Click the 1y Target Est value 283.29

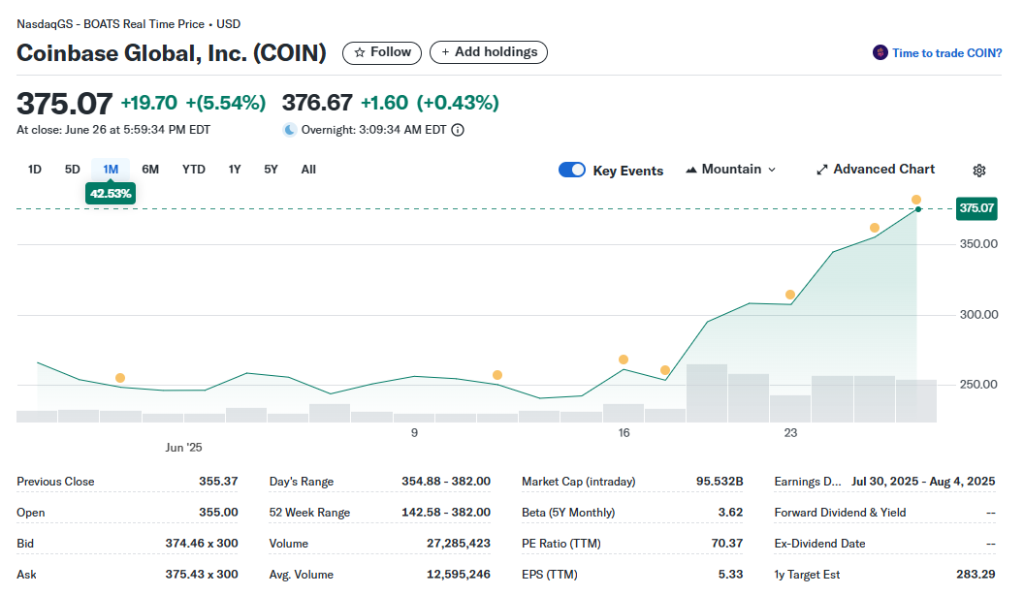tap(976, 575)
